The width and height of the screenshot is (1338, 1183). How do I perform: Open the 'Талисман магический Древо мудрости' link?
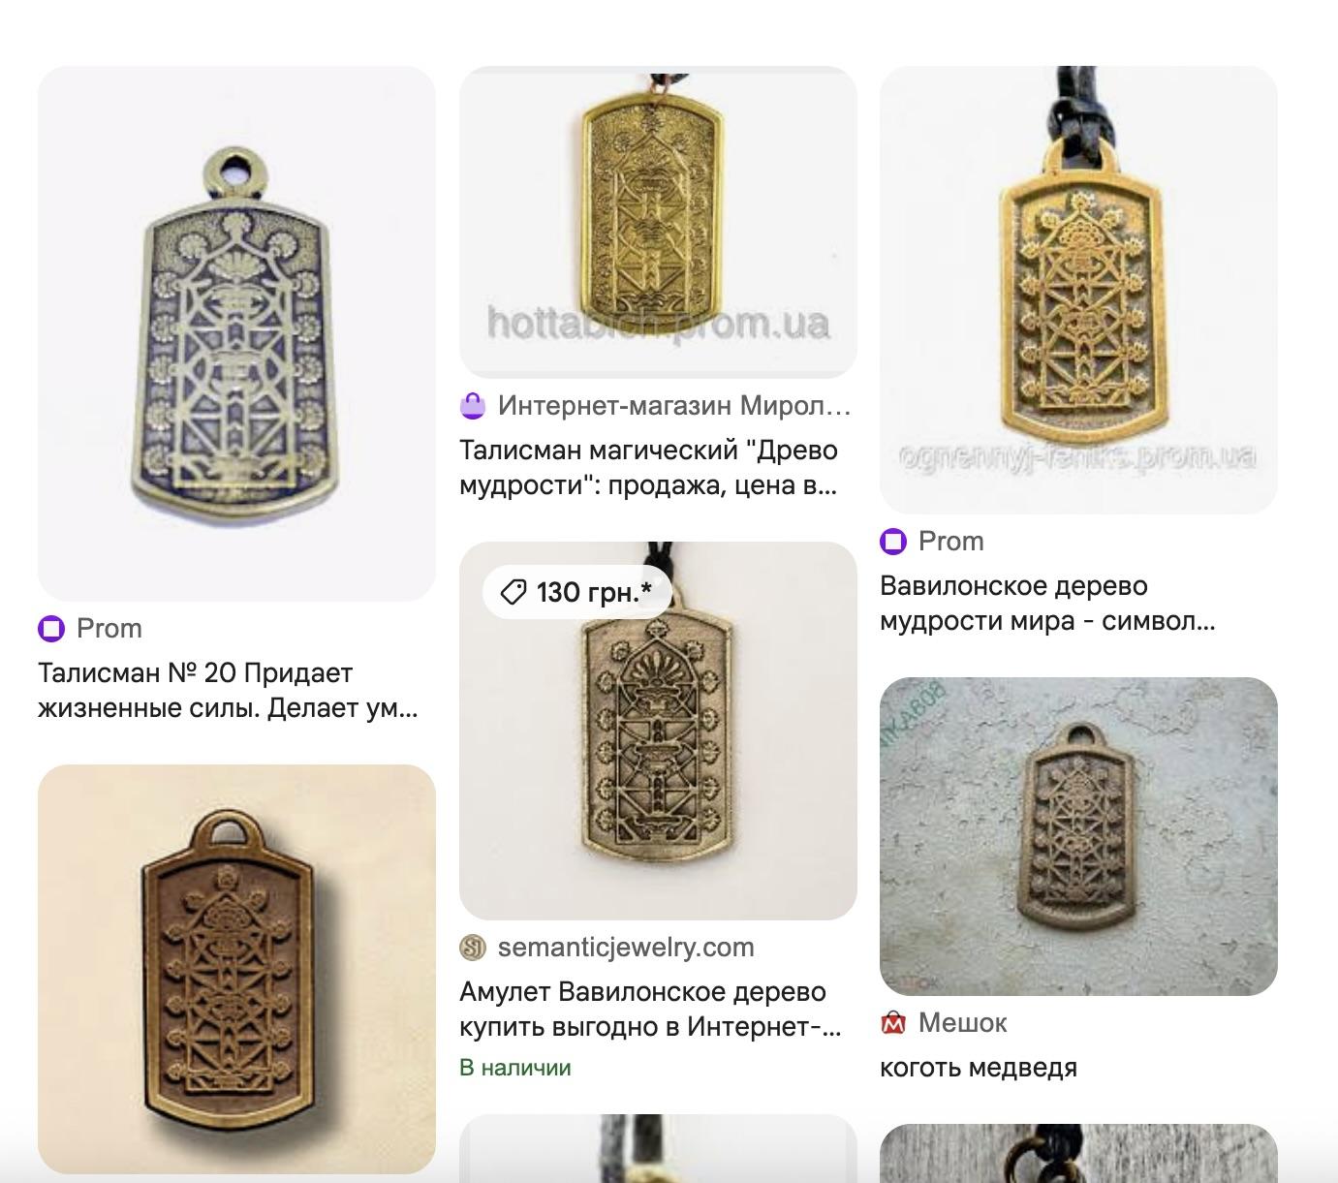(x=648, y=468)
